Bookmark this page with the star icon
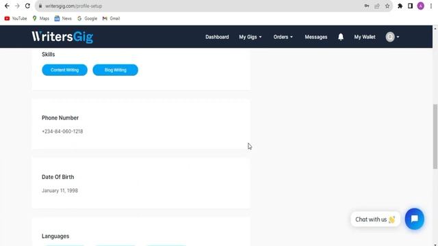The image size is (438, 246). point(387,6)
